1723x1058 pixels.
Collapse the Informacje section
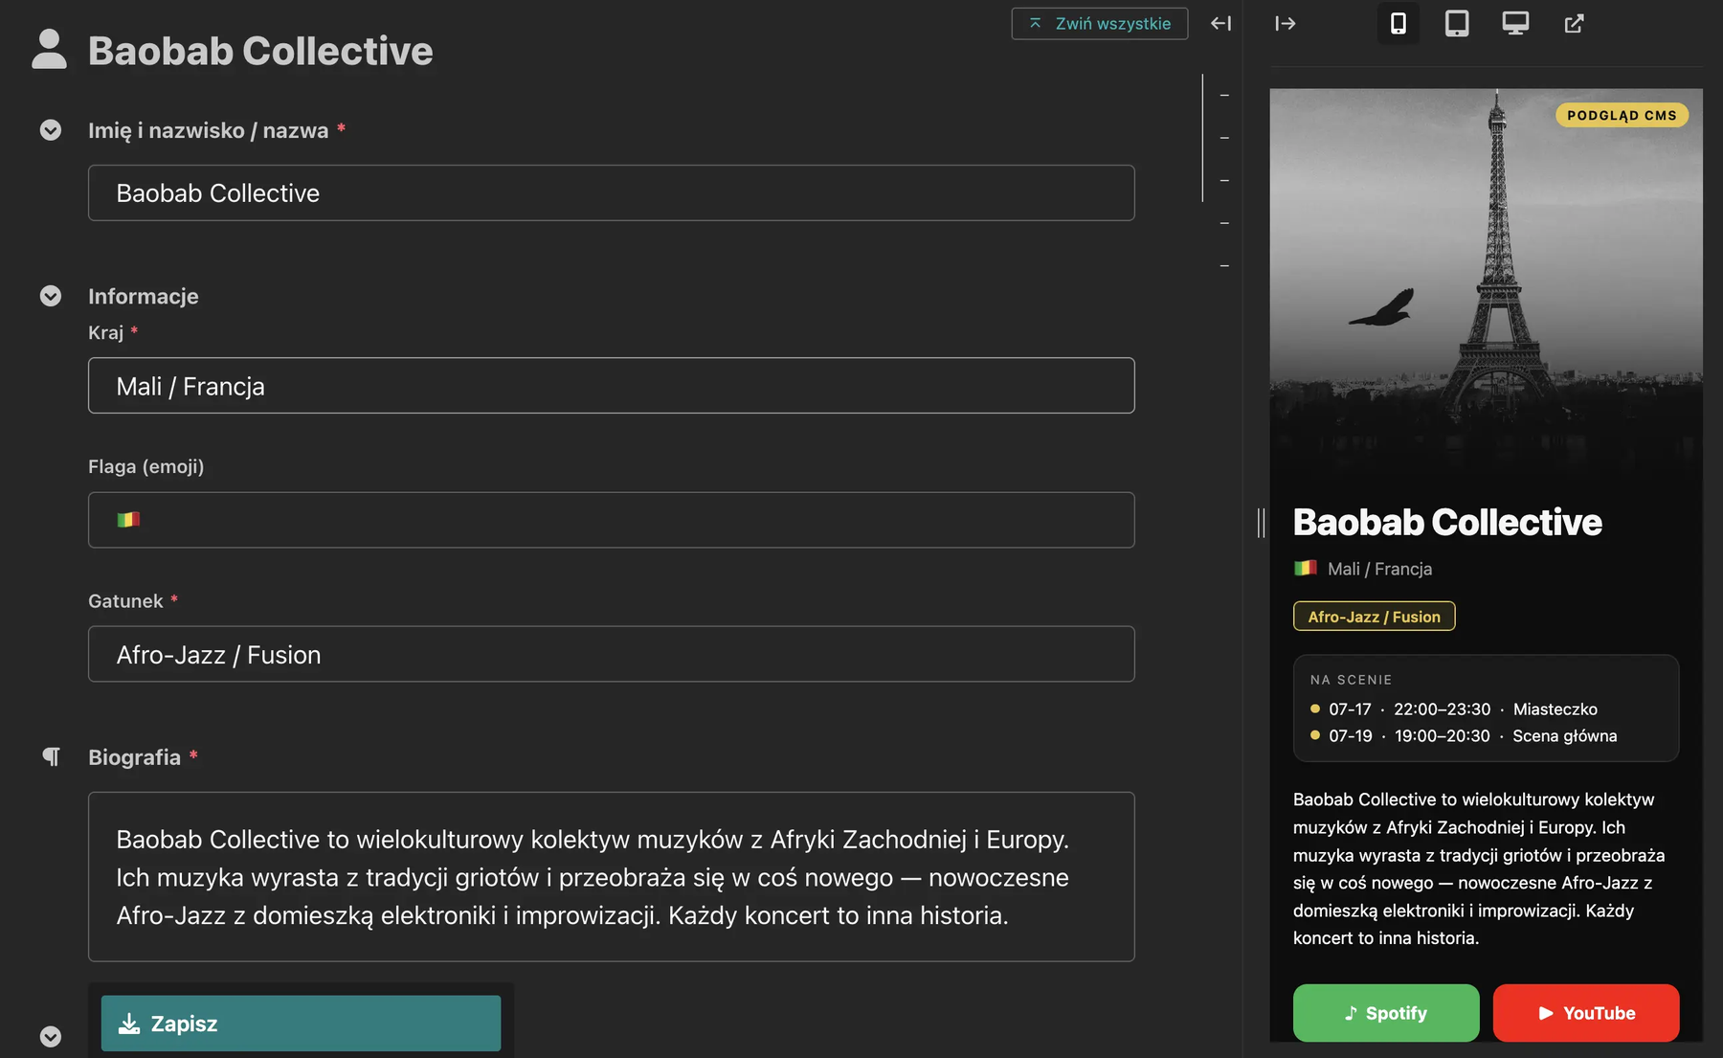(51, 296)
